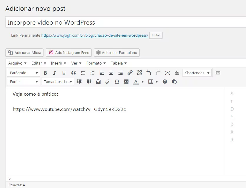246x188 pixels.
Task: Click the remove link icon
Action: pyautogui.click(x=139, y=73)
